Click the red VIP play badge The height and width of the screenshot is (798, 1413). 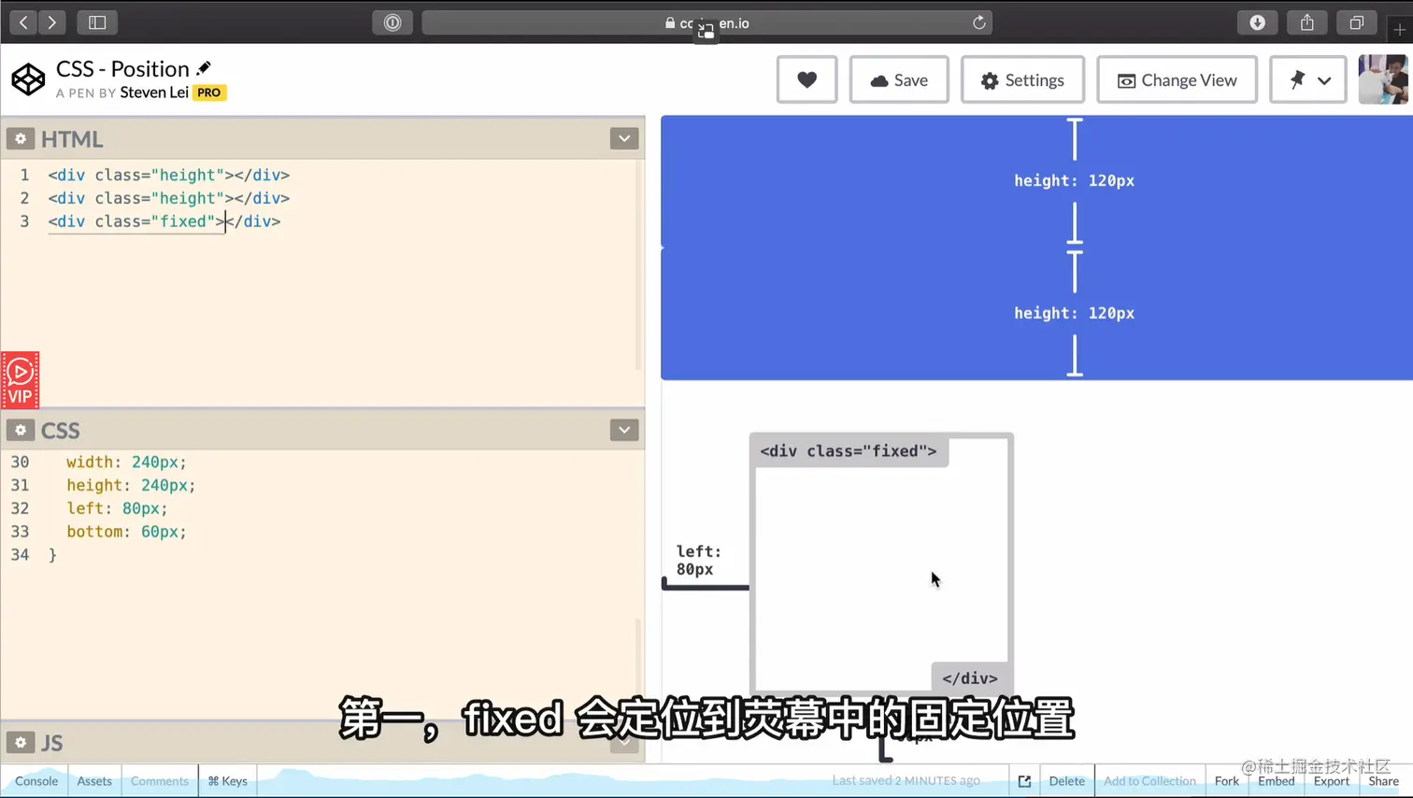[x=20, y=380]
